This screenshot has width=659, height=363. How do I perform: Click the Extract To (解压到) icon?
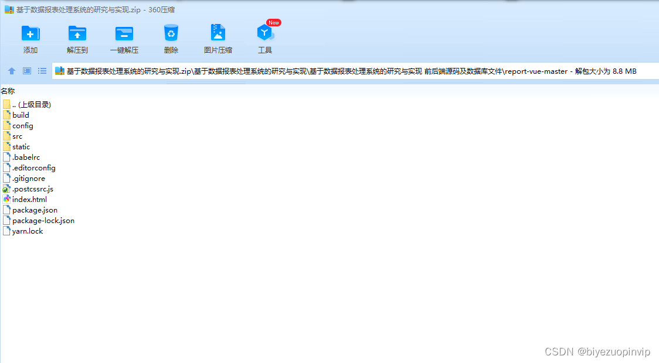coord(77,33)
